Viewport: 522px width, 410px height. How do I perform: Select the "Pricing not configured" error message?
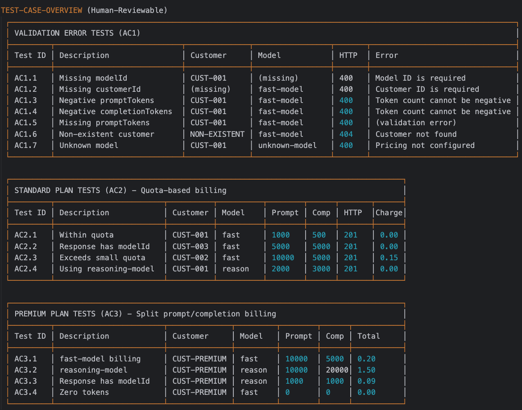click(x=425, y=145)
